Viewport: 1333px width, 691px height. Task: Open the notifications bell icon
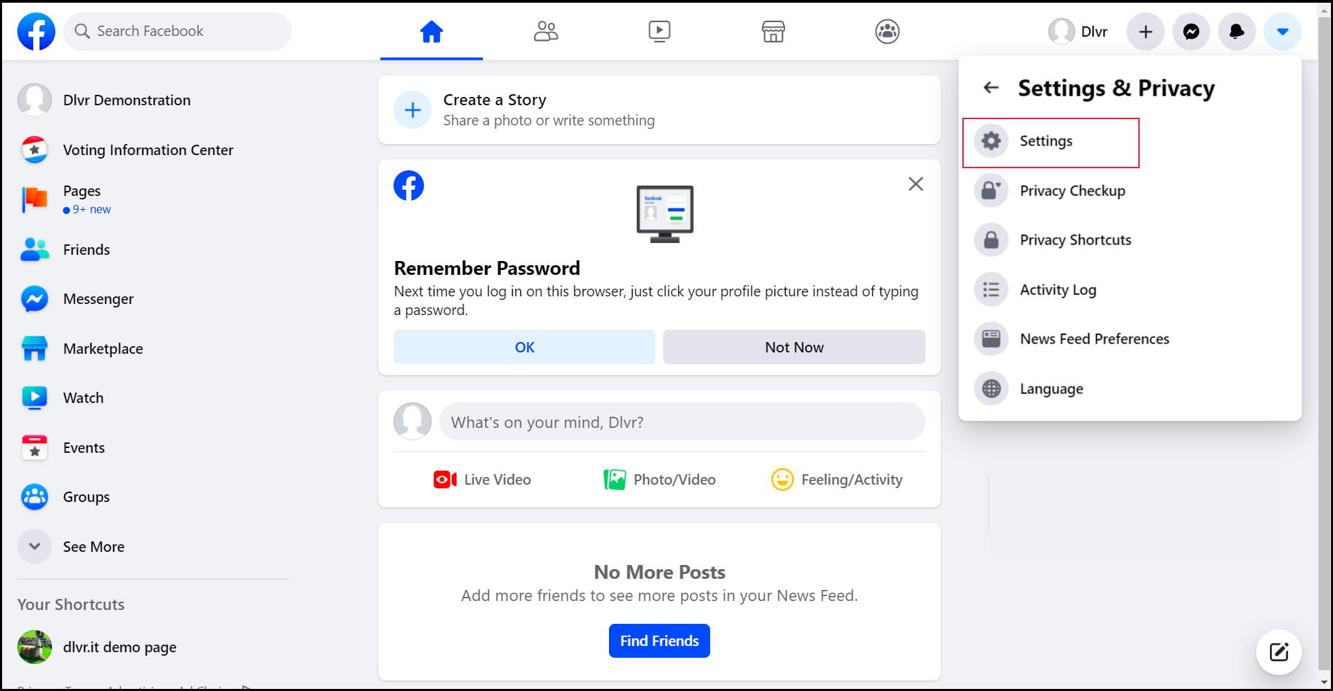(x=1237, y=31)
